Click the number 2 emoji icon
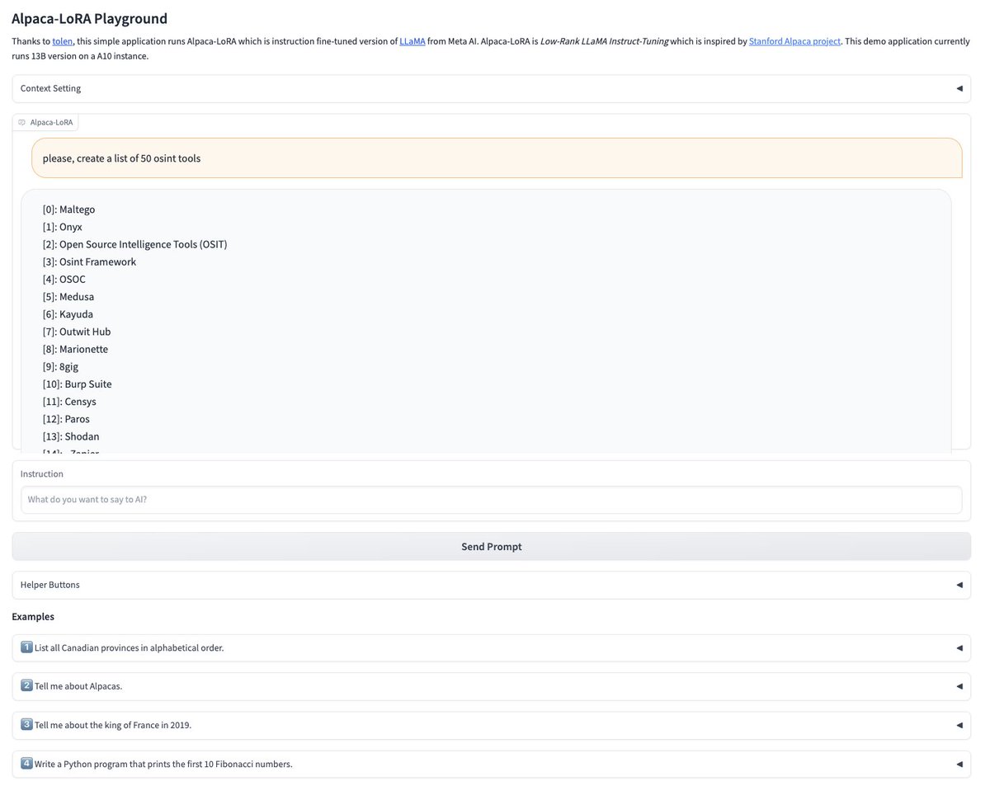The image size is (990, 786). click(x=26, y=686)
